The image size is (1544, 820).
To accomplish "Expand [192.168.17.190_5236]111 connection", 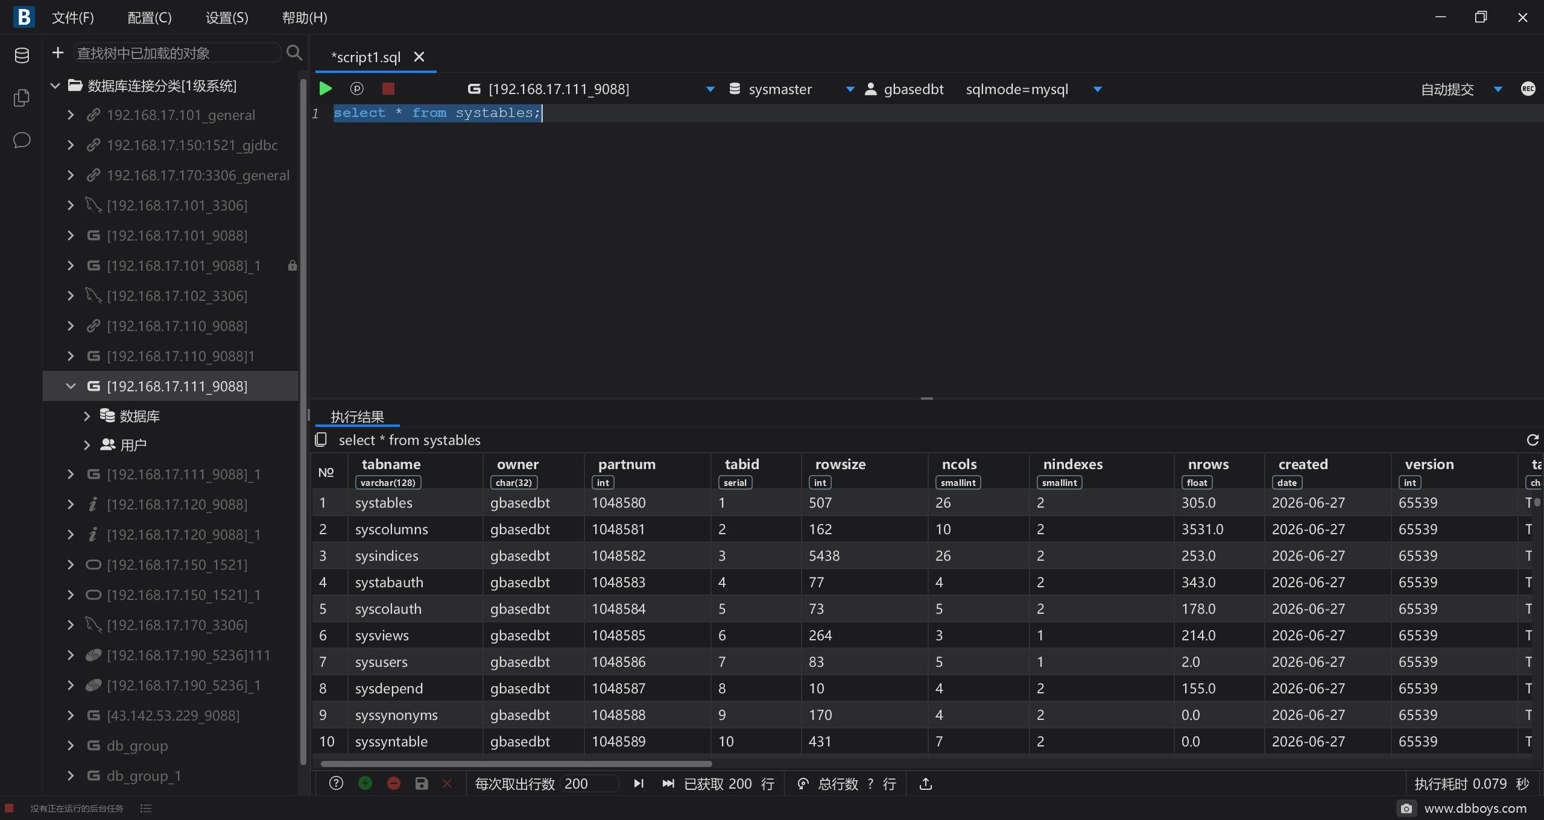I will tap(71, 655).
